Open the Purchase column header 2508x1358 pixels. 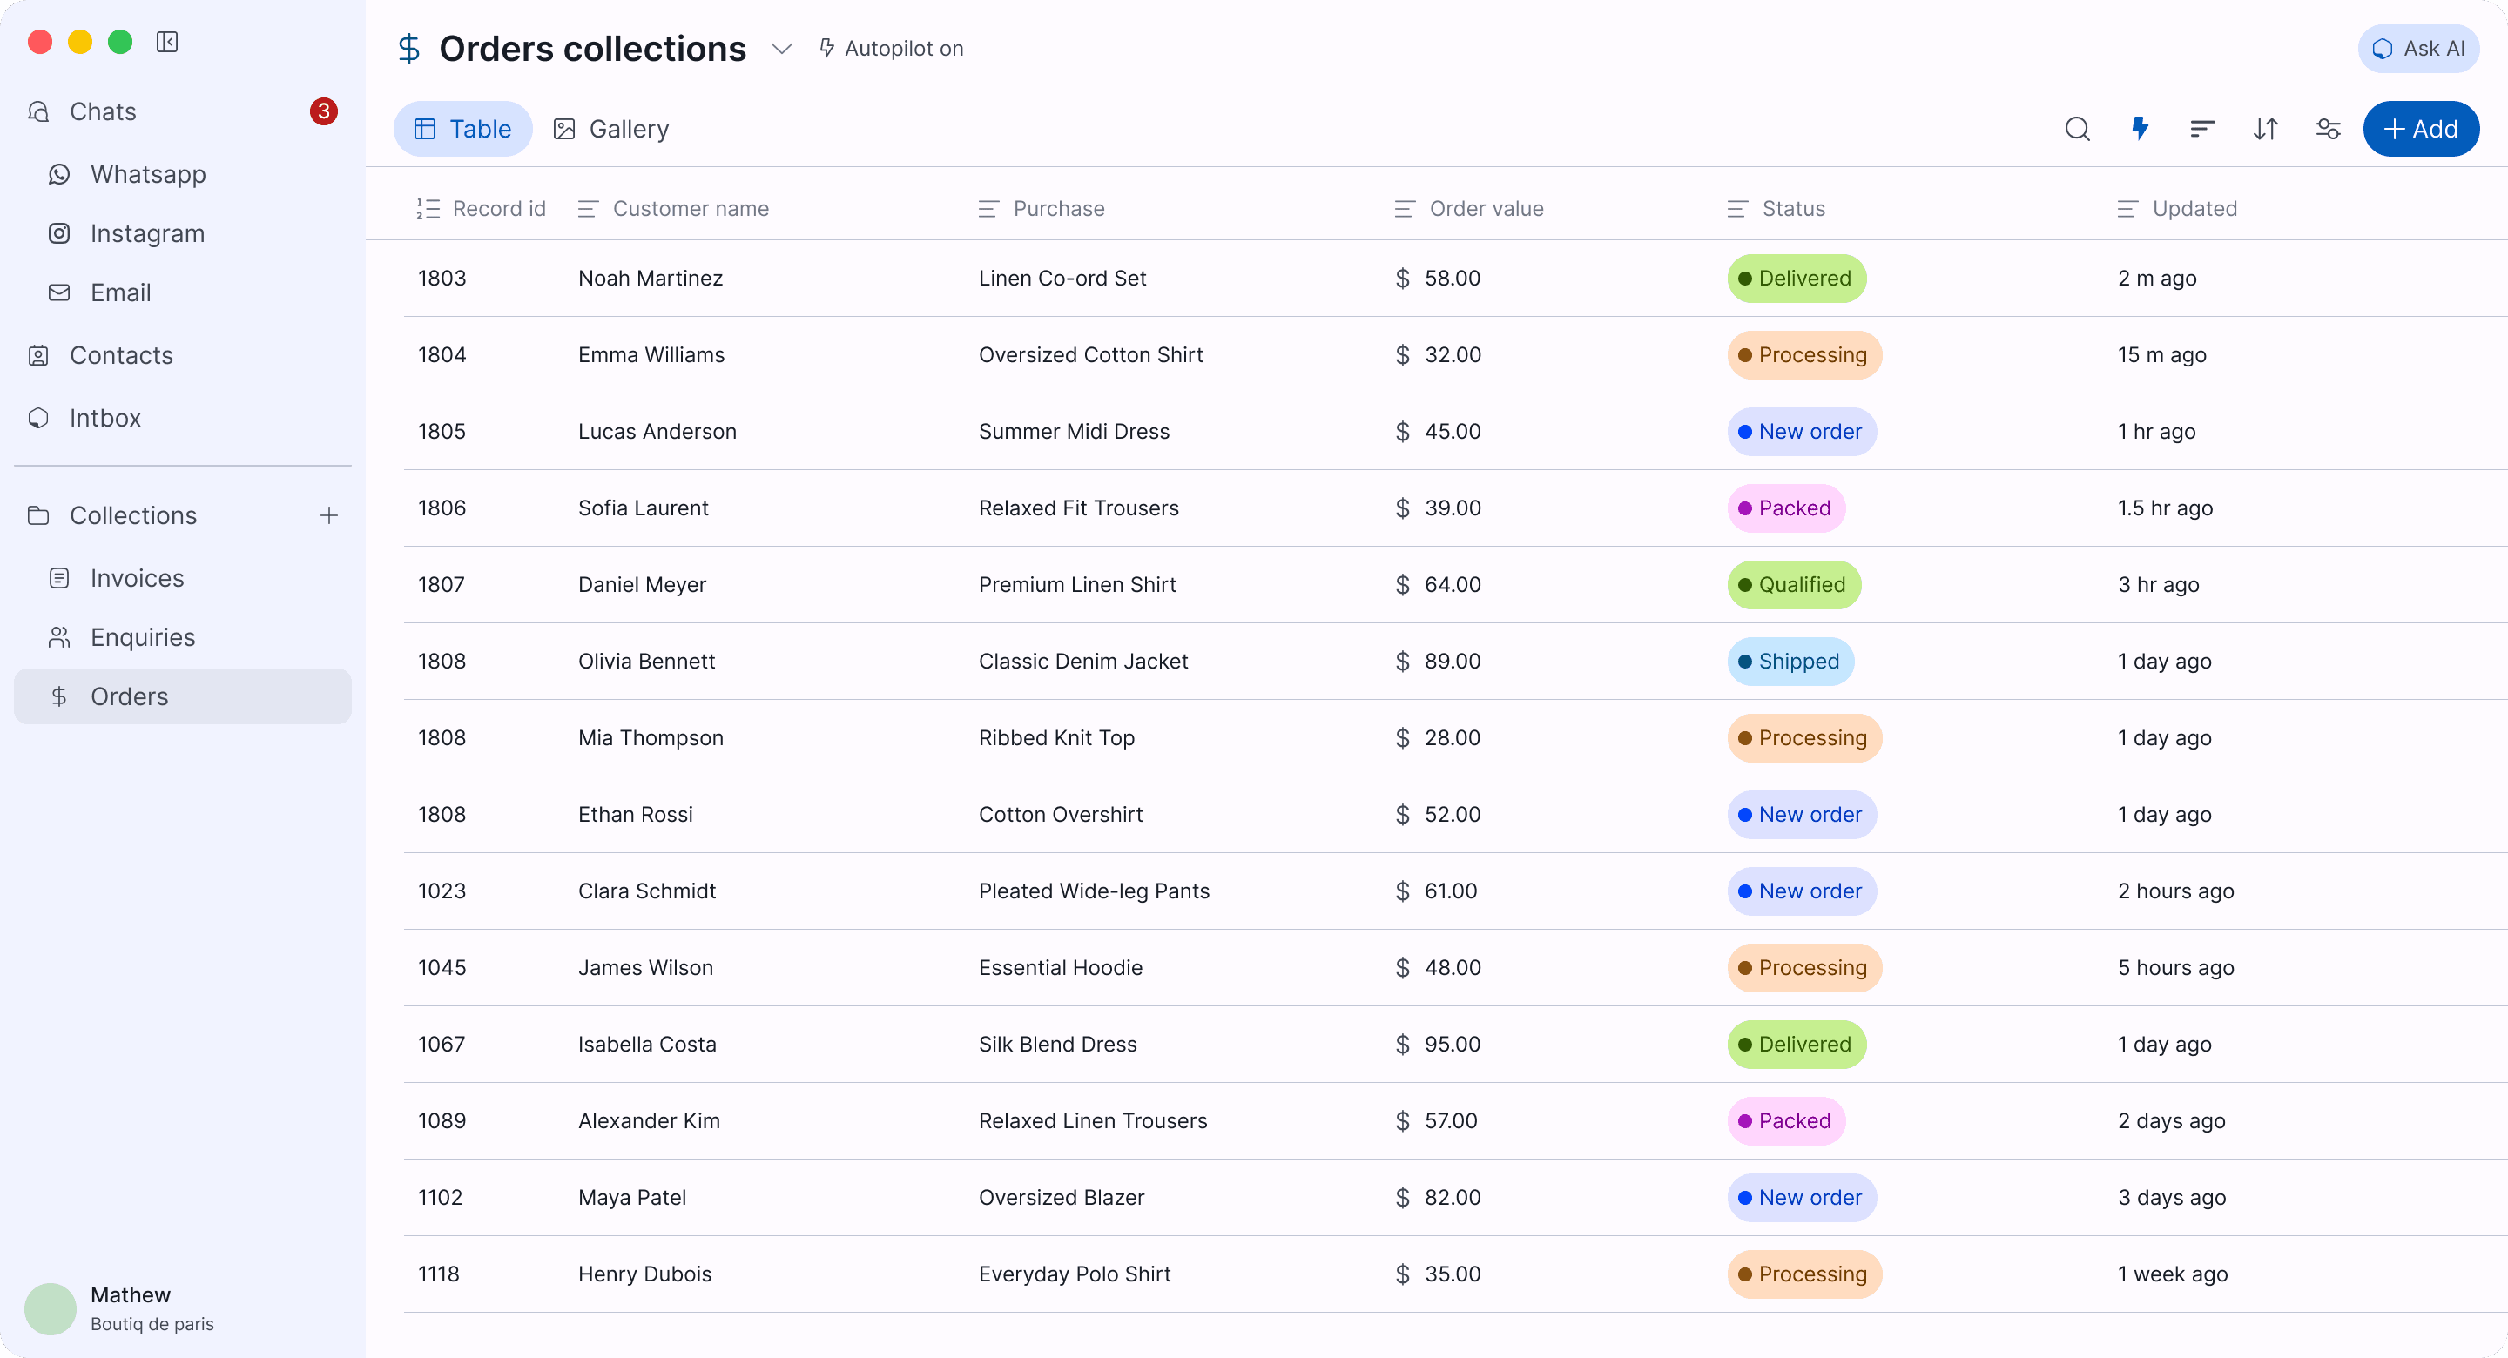tap(1041, 208)
